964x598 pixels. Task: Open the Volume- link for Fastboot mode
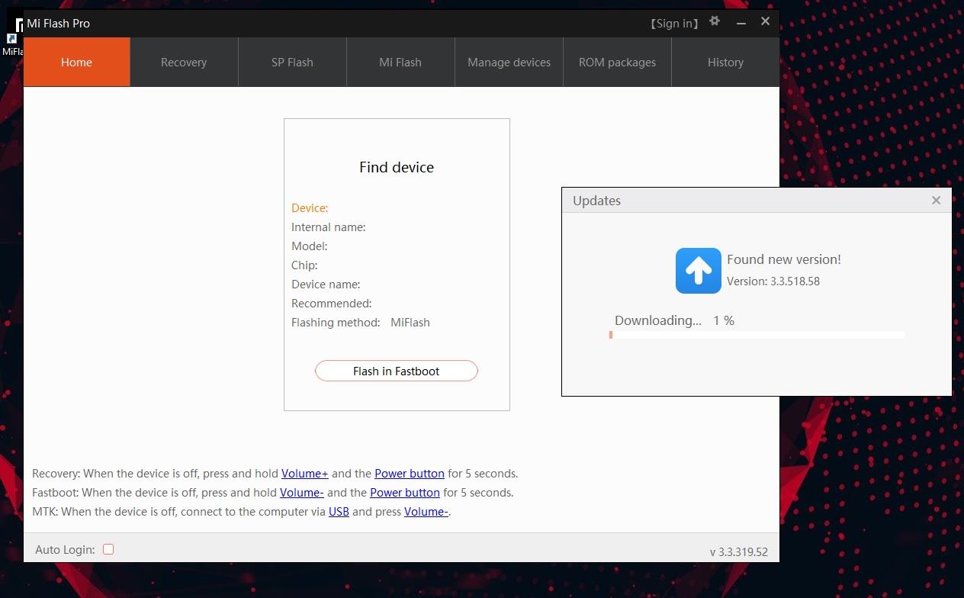coord(302,492)
